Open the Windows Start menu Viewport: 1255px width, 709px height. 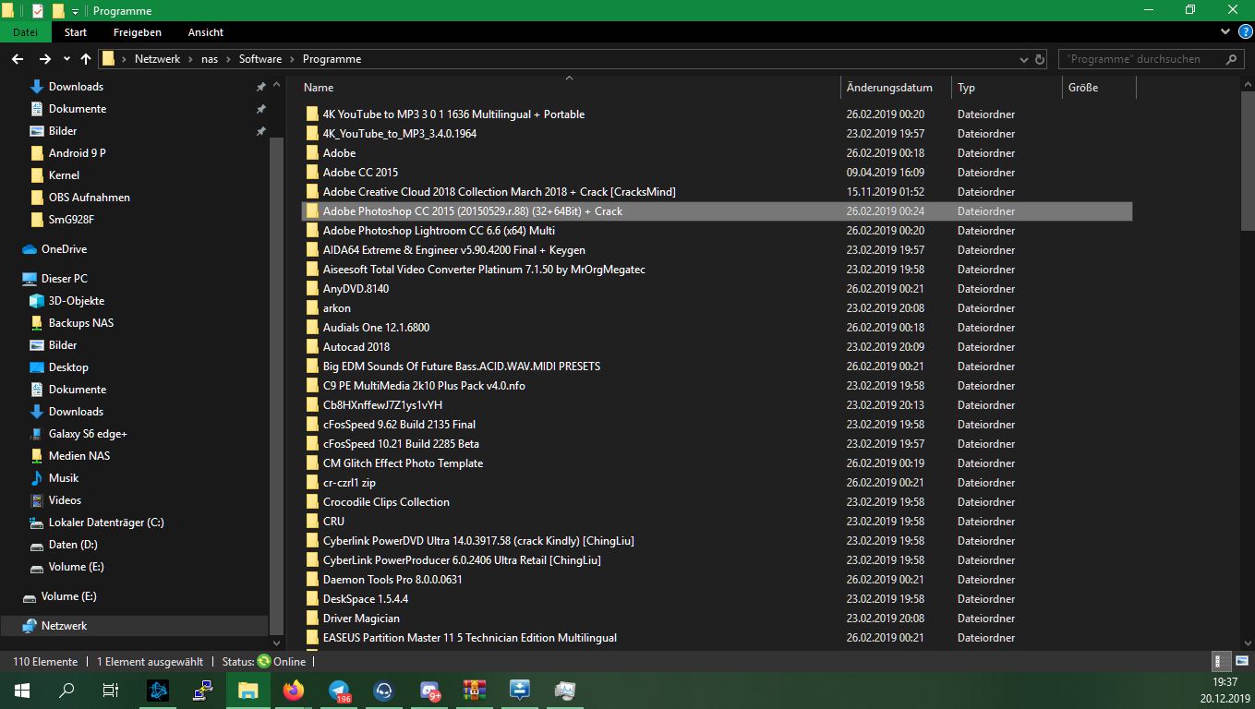coord(21,691)
